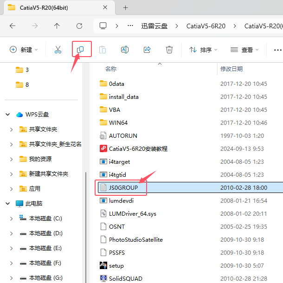Viewport: 283px width, 283px height.
Task: Select folder 3 in sidebar
Action: pos(22,70)
